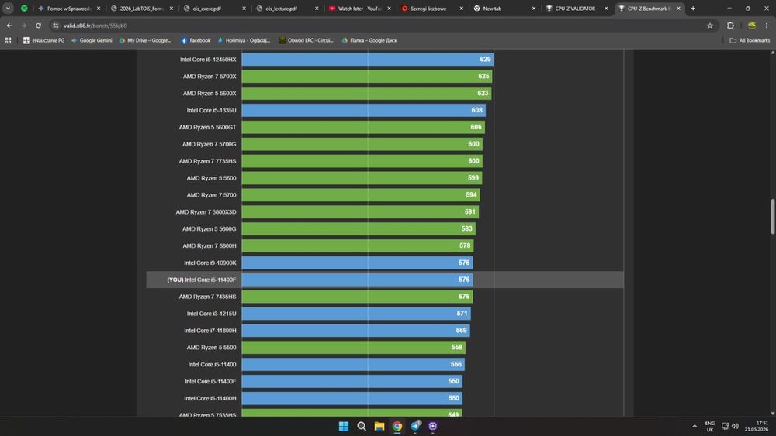Click AMD Ryzen 5 5600X label

210,94
